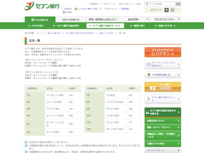Click ホーム in the breadcrumb
The height and width of the screenshot is (153, 204).
click(40, 33)
